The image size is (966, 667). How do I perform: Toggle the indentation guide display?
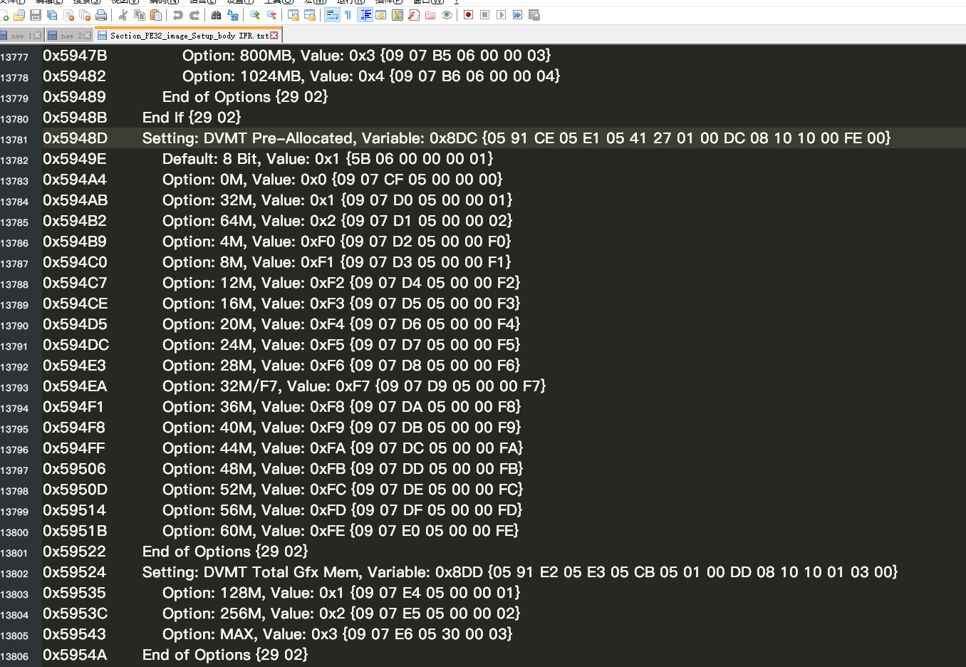pyautogui.click(x=365, y=15)
